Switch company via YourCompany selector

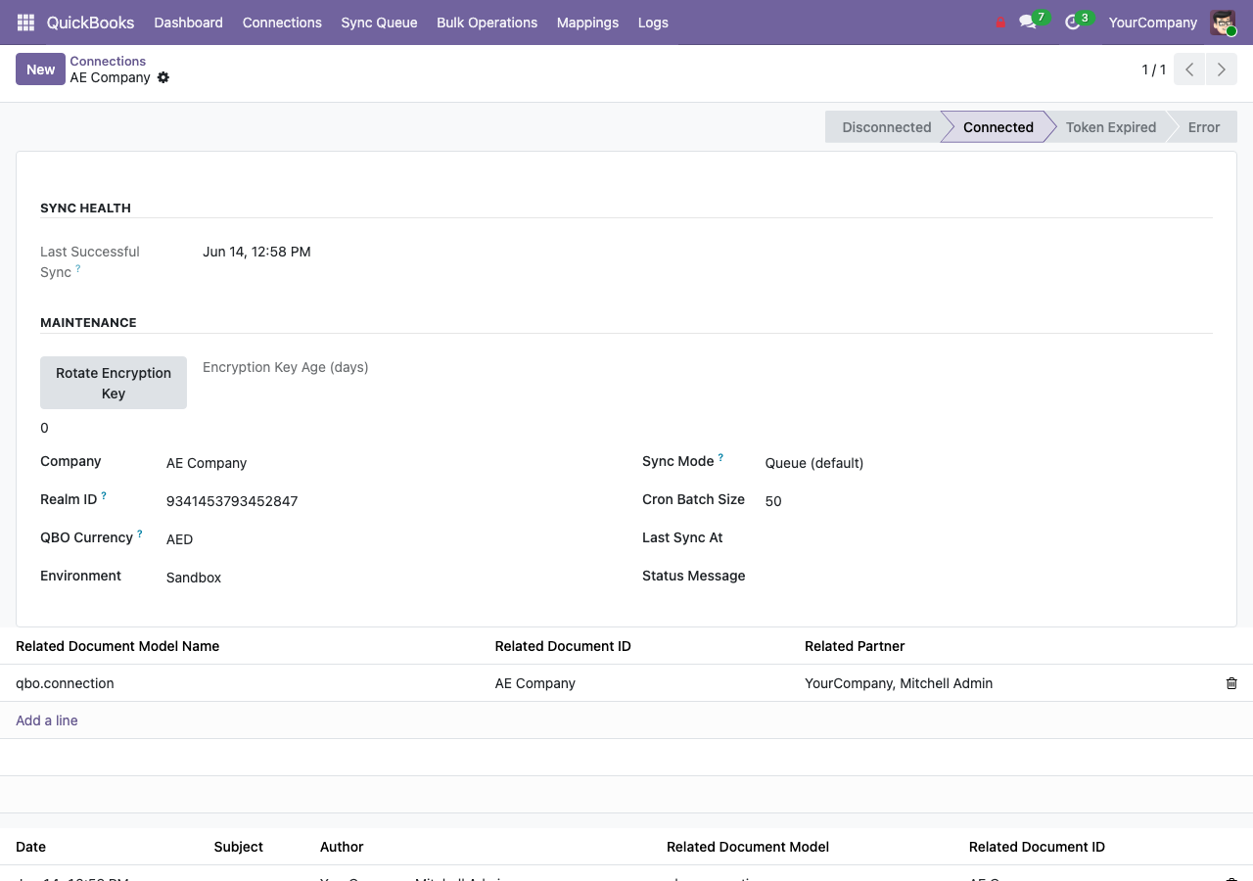pos(1152,23)
